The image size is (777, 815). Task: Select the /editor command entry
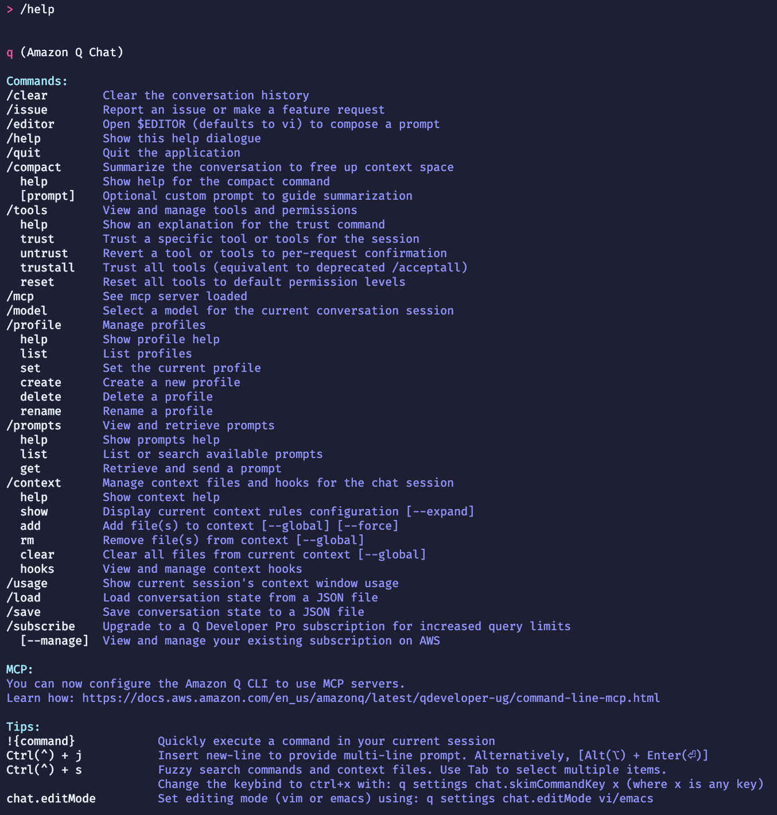click(x=30, y=124)
